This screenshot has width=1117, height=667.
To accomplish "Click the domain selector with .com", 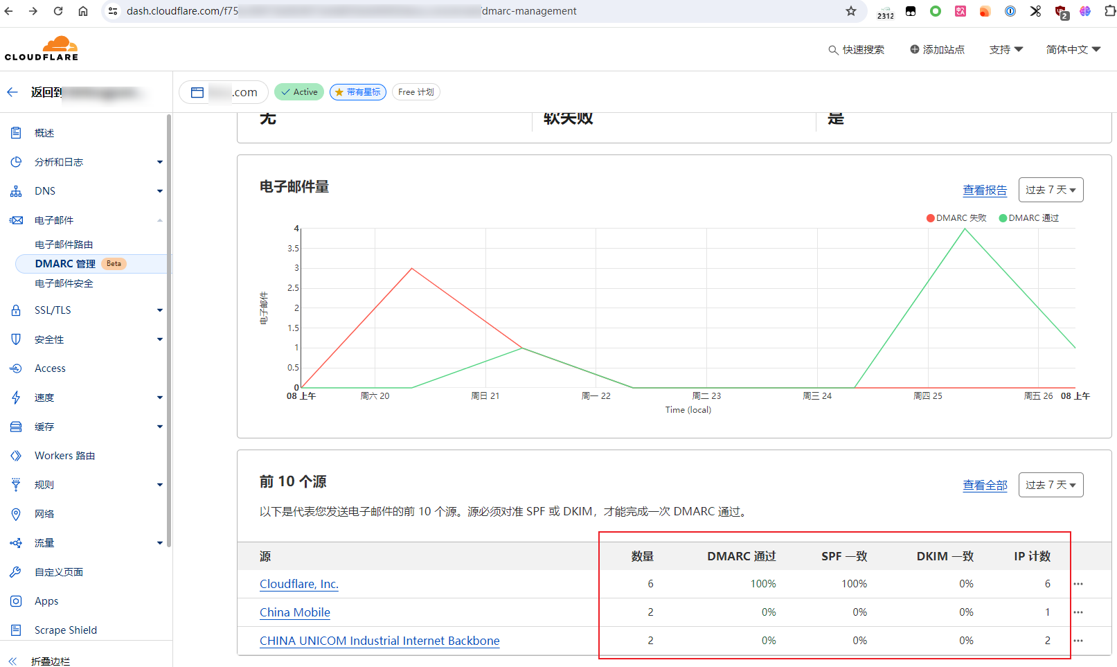I will click(225, 92).
